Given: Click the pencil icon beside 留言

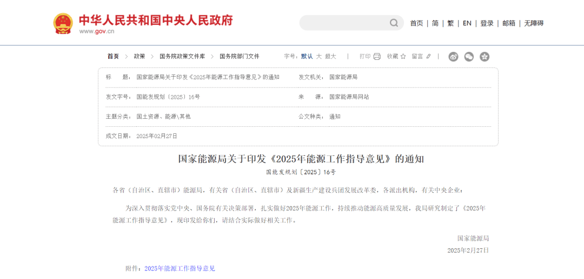Looking at the screenshot, I should [x=428, y=57].
